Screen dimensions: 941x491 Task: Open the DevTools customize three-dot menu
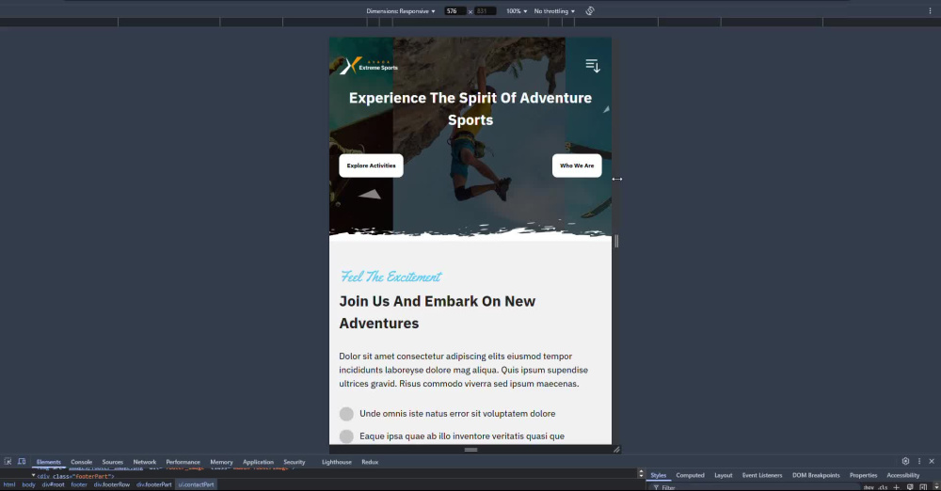pyautogui.click(x=918, y=461)
